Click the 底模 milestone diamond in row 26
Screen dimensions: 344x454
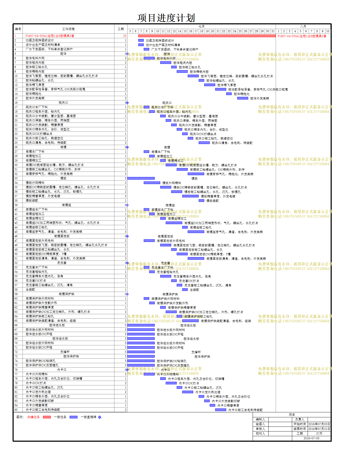[x=127, y=147]
